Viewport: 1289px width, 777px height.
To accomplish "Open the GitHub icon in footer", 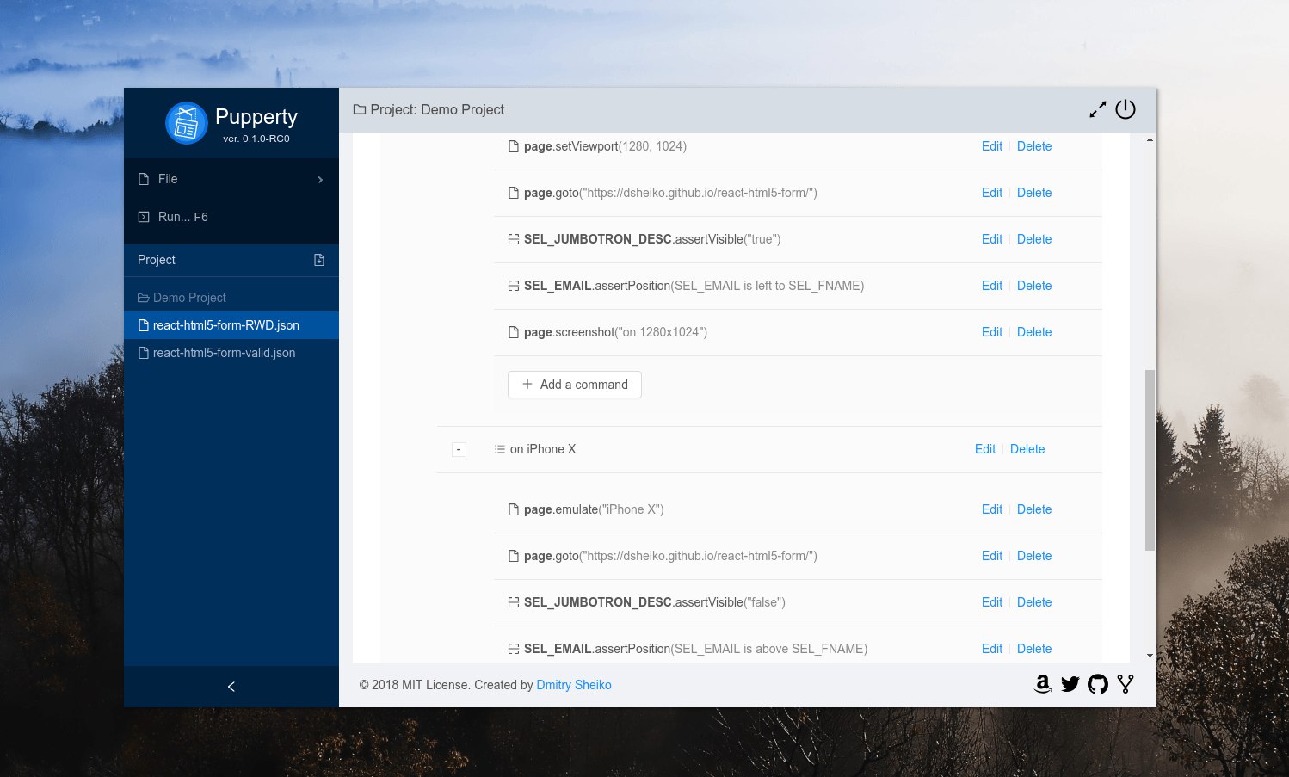I will (x=1098, y=684).
